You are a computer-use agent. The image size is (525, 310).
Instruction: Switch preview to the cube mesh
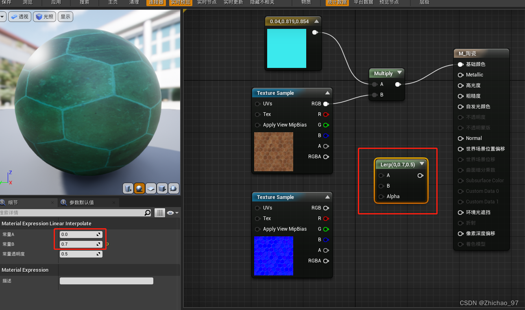[162, 188]
